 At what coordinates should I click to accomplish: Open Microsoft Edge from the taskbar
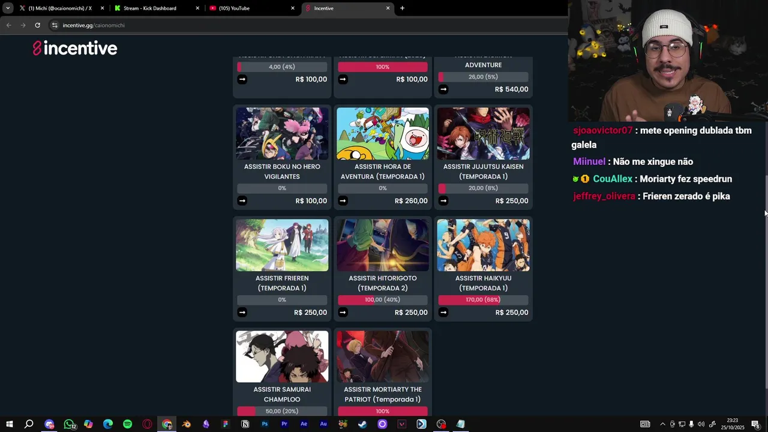click(x=108, y=424)
